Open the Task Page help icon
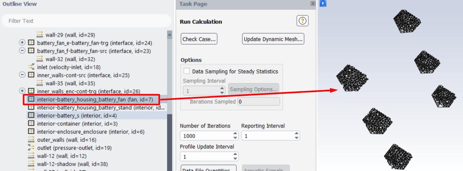The image size is (463, 171). 302,21
